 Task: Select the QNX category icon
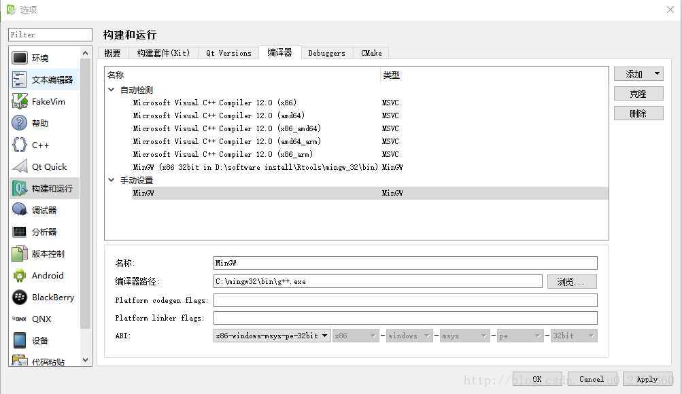19,319
